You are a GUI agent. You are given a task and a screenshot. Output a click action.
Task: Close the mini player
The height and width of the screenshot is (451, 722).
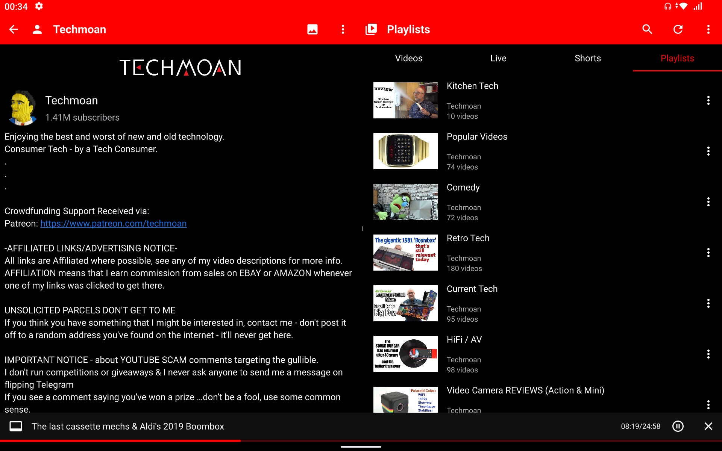[708, 426]
